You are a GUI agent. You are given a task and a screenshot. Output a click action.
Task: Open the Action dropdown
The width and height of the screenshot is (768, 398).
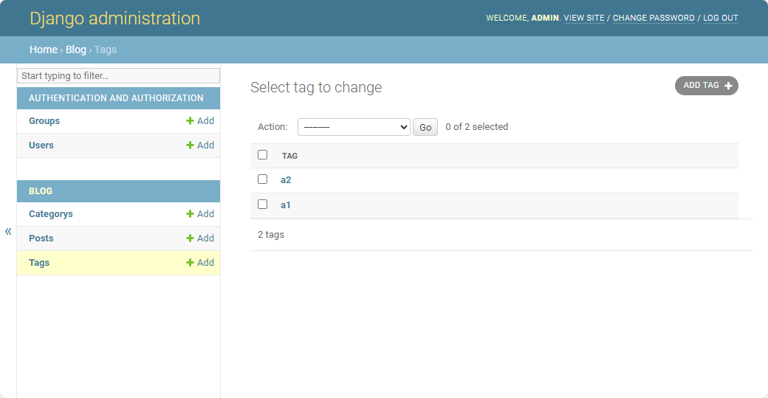tap(354, 127)
